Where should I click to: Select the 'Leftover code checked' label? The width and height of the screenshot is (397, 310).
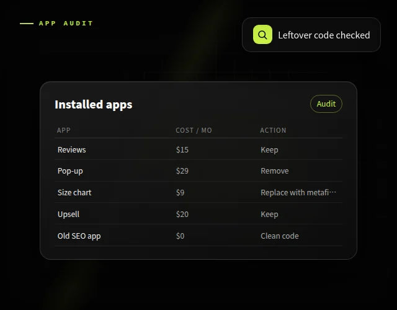pyautogui.click(x=324, y=35)
